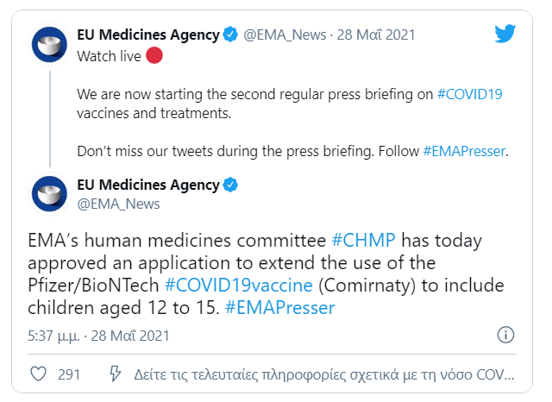Image resolution: width=552 pixels, height=402 pixels.
Task: Open the Greek COVID latest information link
Action: (324, 374)
